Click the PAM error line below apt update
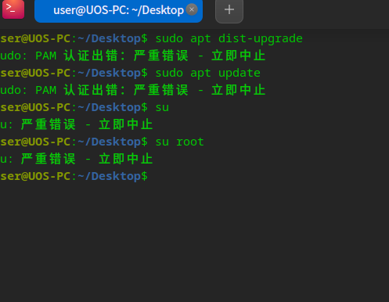Image resolution: width=389 pixels, height=302 pixels. (132, 90)
